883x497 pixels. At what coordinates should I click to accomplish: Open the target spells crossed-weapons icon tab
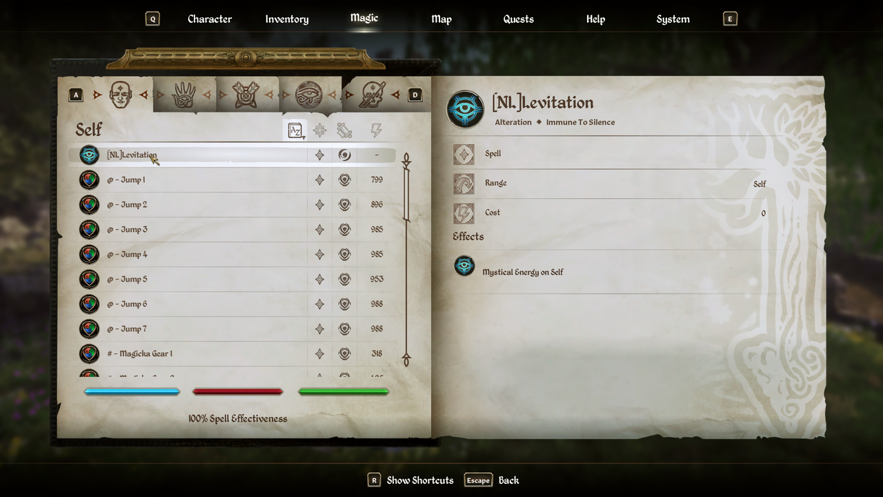tap(246, 95)
